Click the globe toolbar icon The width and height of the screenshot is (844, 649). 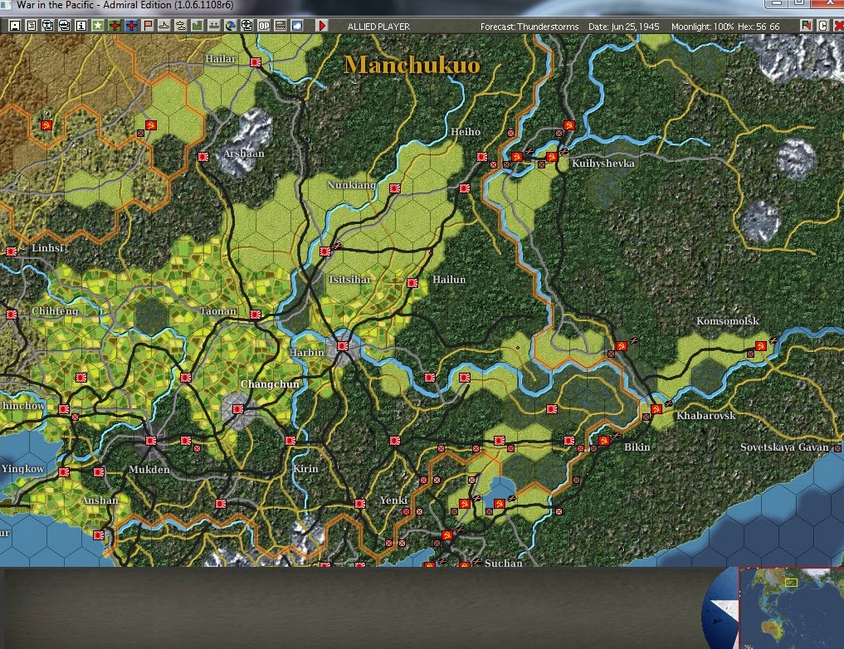pyautogui.click(x=231, y=25)
